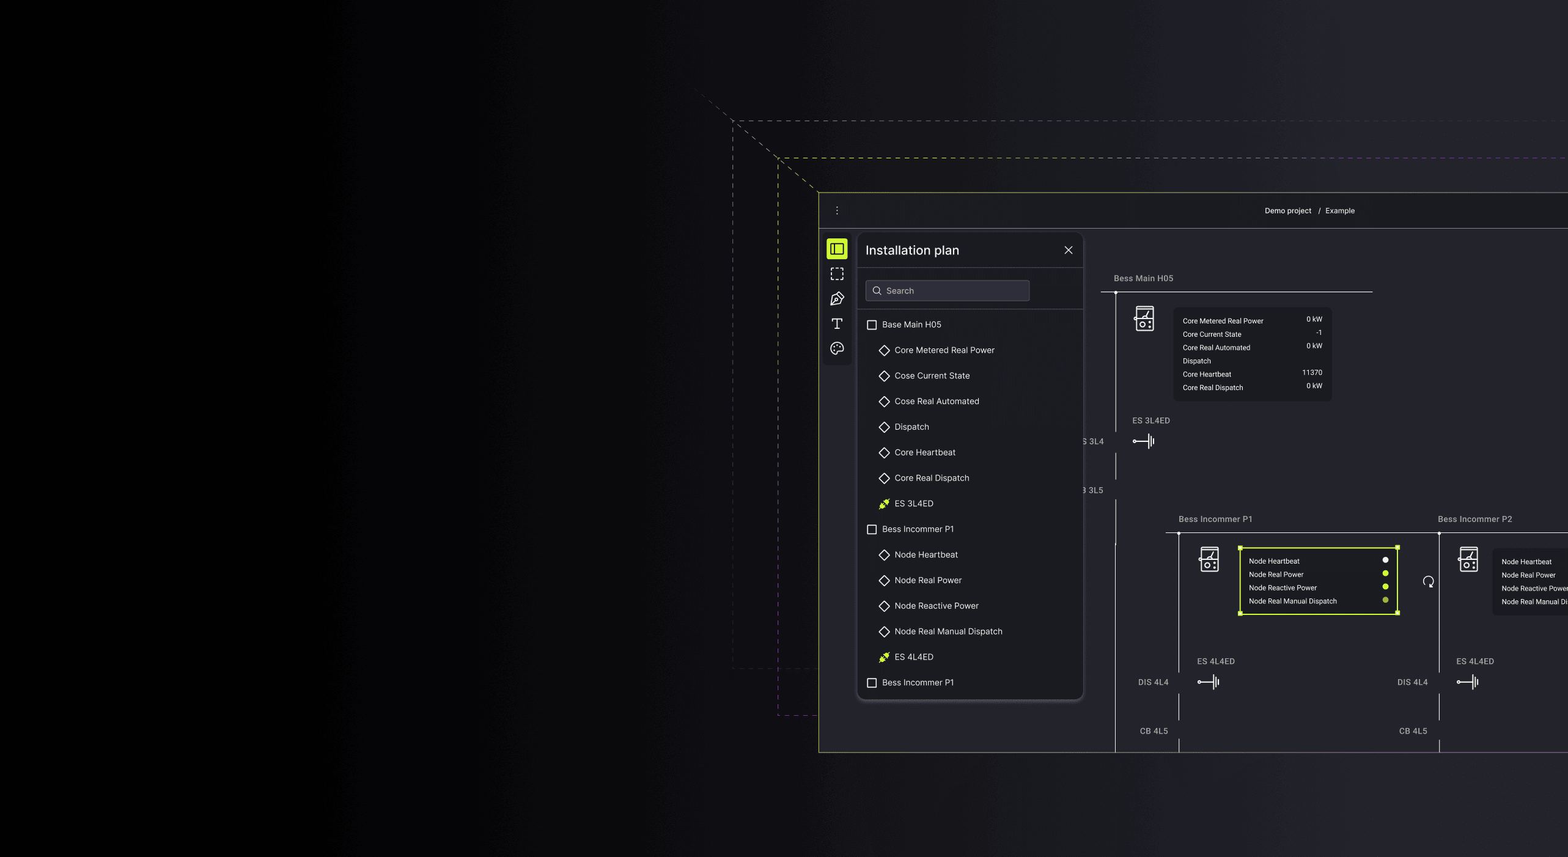Image resolution: width=1568 pixels, height=857 pixels.
Task: Open the Demo project breadcrumb link
Action: (1287, 210)
